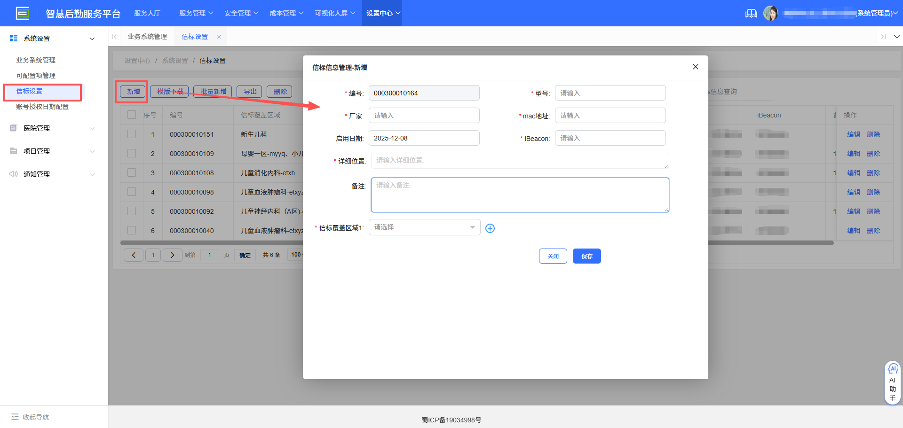Click the platform logo icon
Screen dimensions: 903x428
point(22,13)
